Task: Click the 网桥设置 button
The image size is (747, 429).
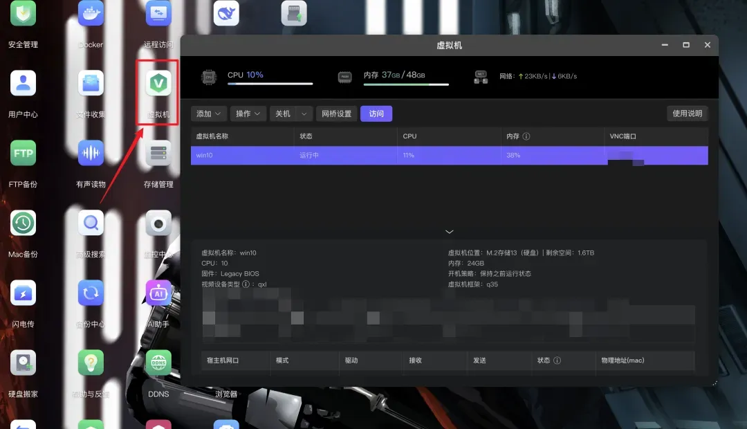Action: pos(336,113)
